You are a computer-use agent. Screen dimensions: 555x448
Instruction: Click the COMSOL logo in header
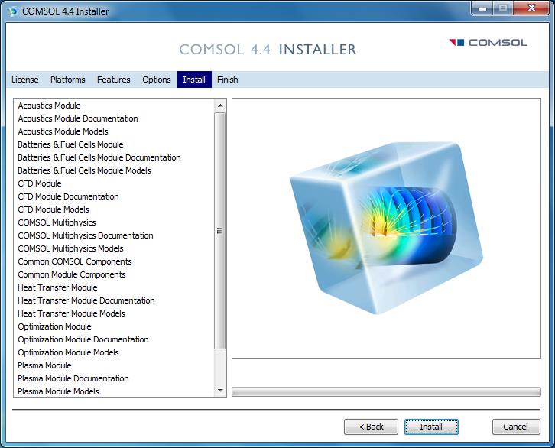488,43
